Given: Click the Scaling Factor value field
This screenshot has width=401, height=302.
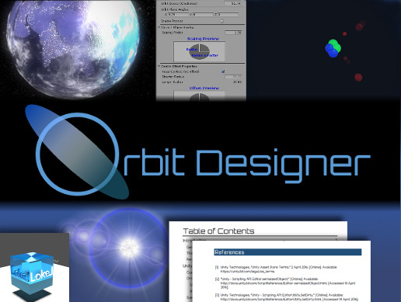Looking at the screenshot, I should 233,33.
